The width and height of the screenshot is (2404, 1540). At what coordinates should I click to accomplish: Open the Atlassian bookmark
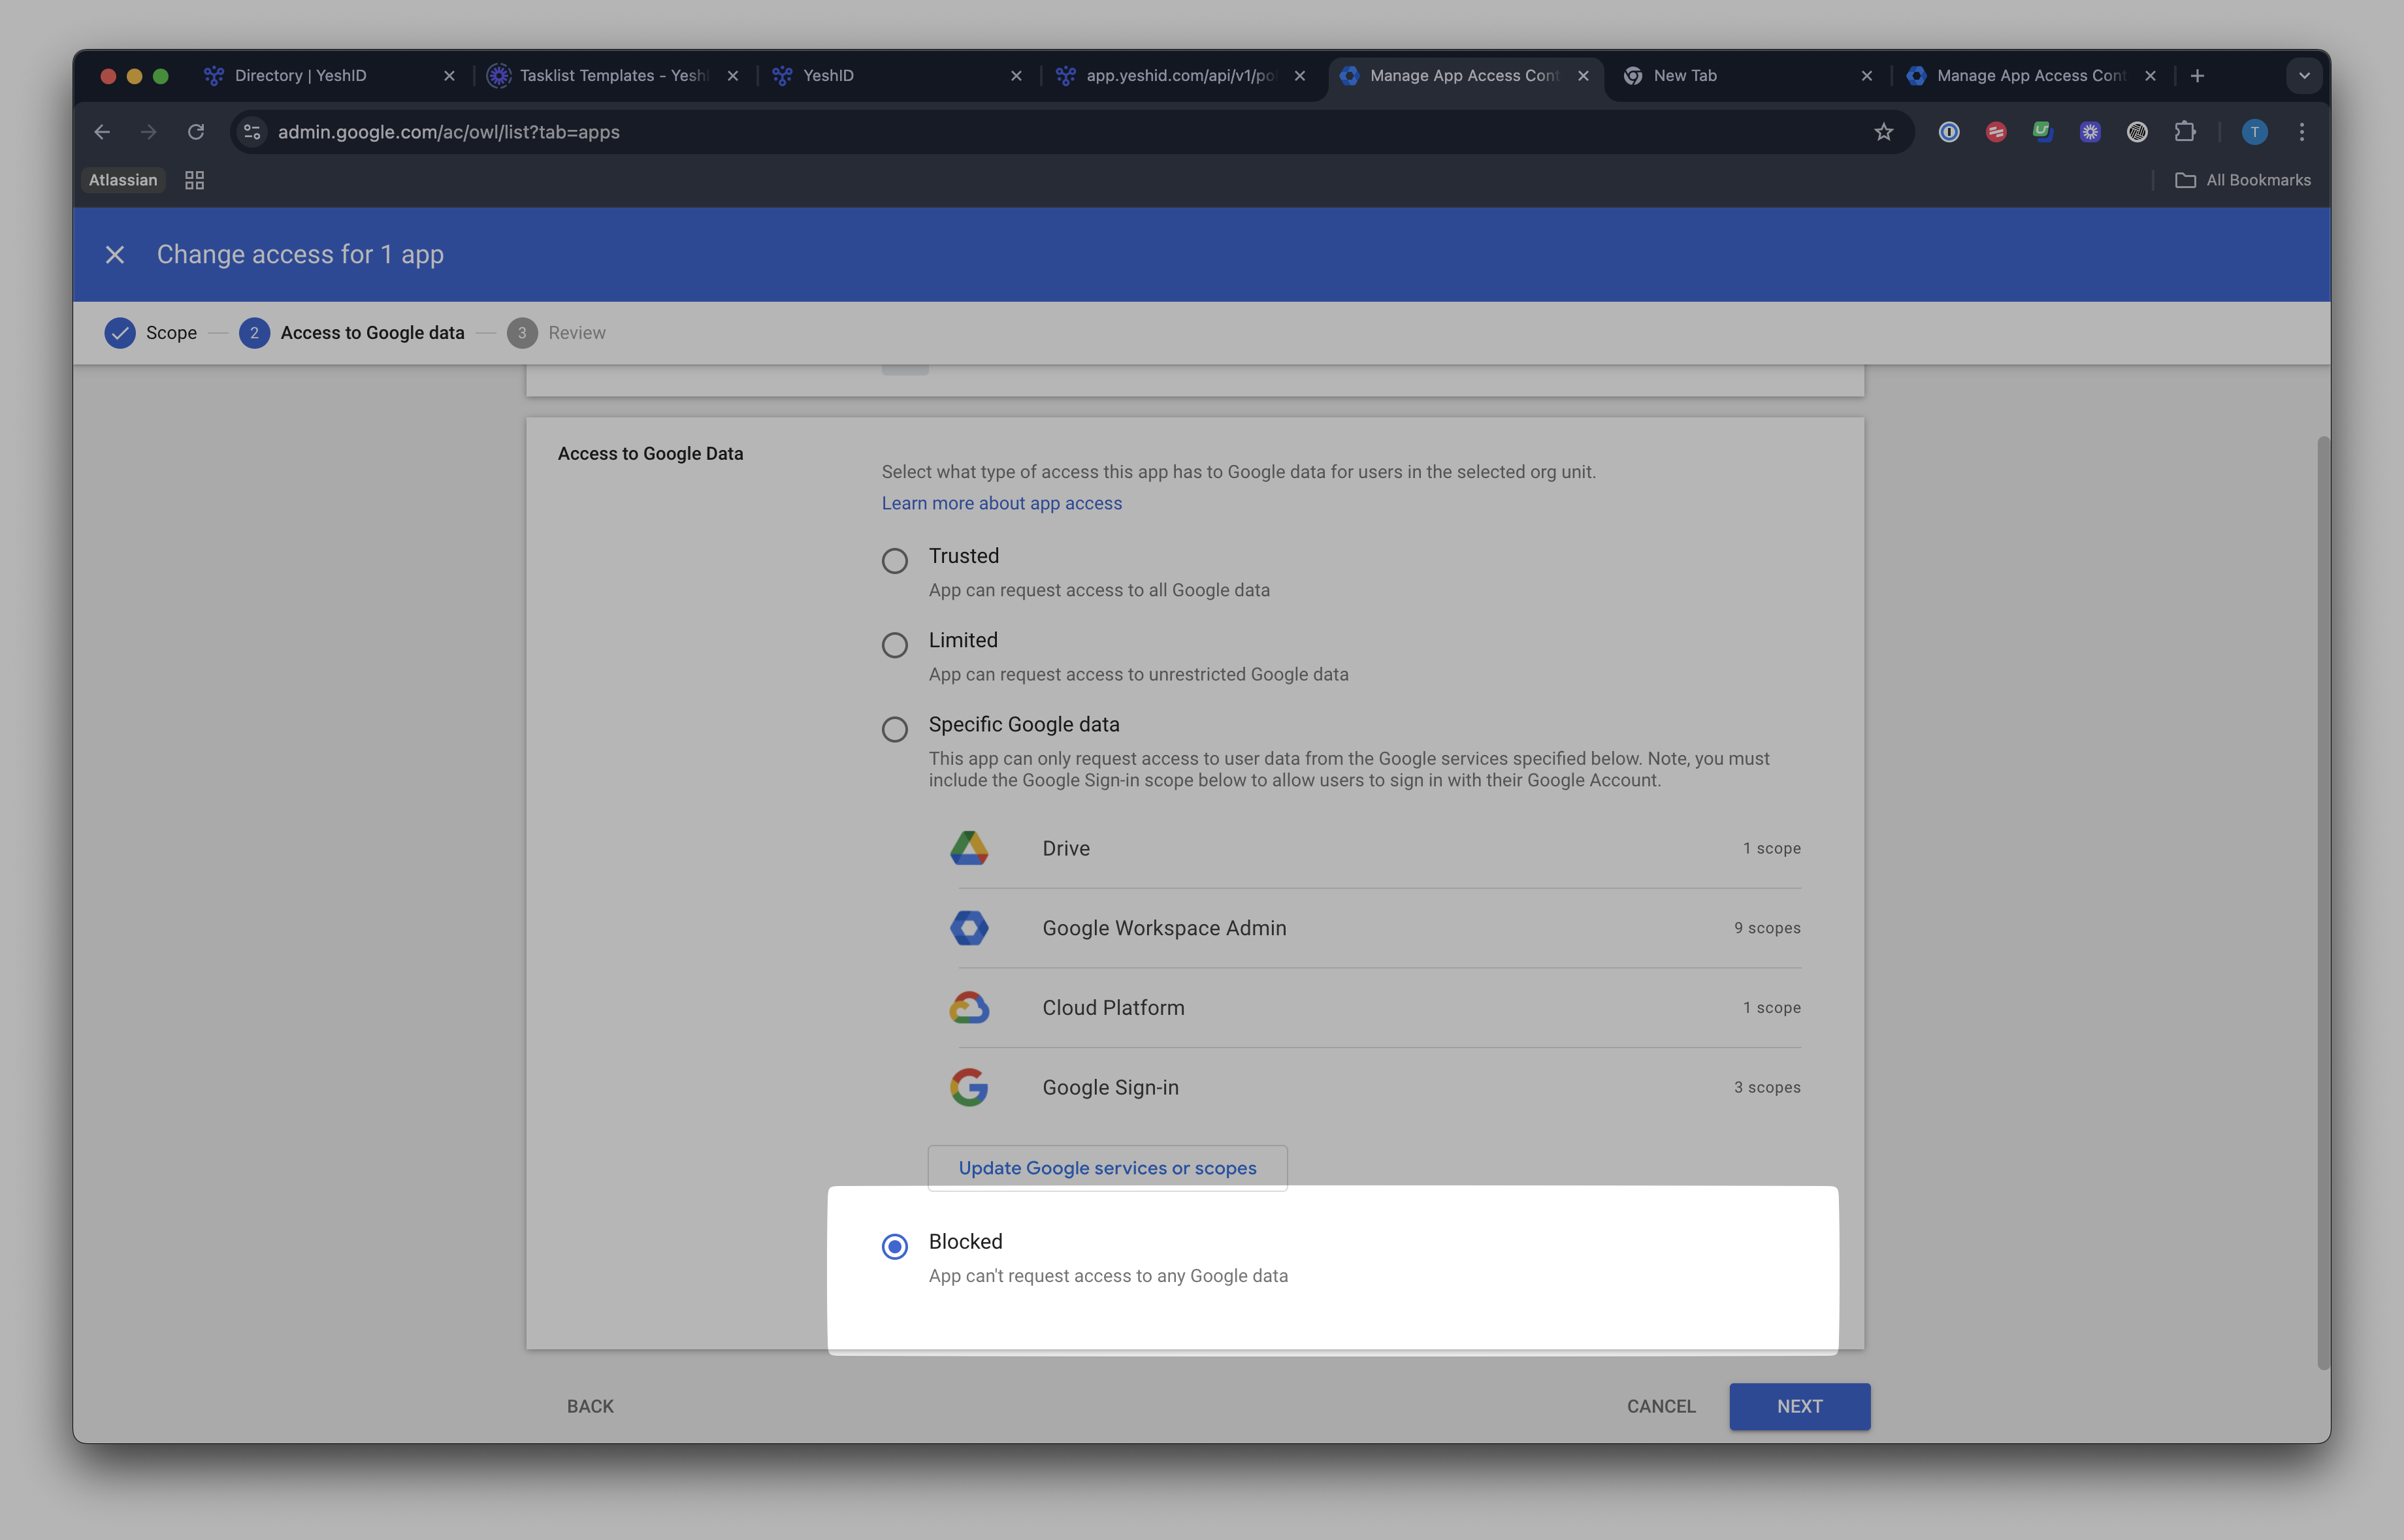tap(123, 180)
